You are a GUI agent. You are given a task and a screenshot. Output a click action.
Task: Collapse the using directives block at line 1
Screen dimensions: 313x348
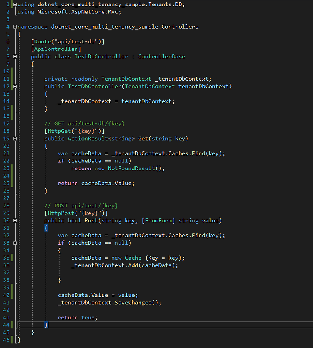tap(15, 4)
